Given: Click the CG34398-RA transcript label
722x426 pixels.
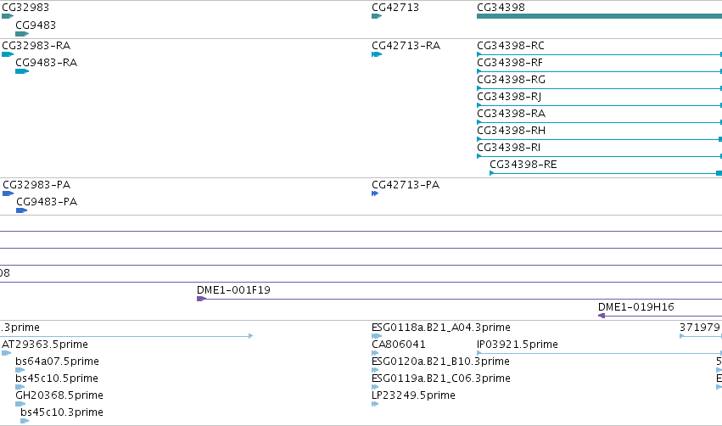Looking at the screenshot, I should [x=511, y=114].
